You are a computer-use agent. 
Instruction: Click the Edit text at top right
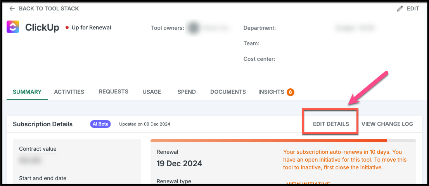413,9
